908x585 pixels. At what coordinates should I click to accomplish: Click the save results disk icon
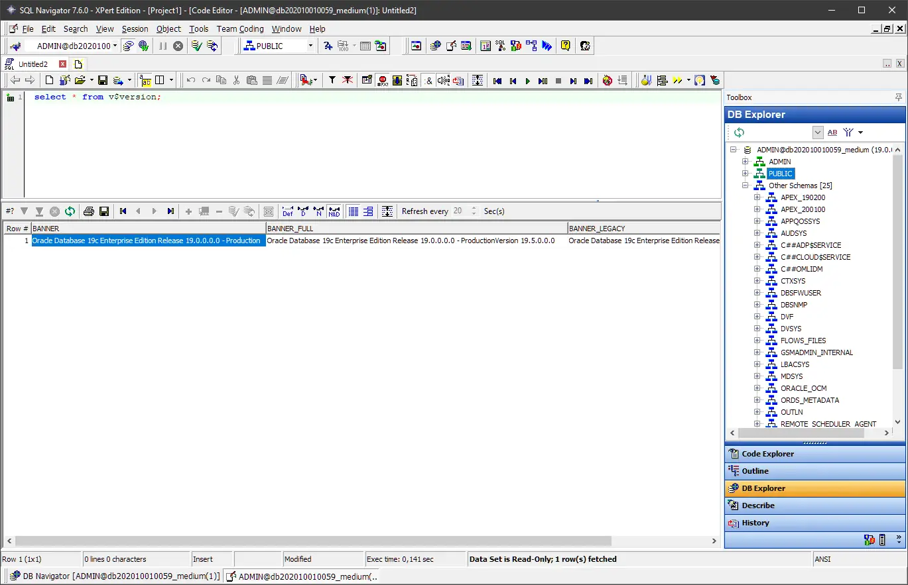click(x=104, y=211)
